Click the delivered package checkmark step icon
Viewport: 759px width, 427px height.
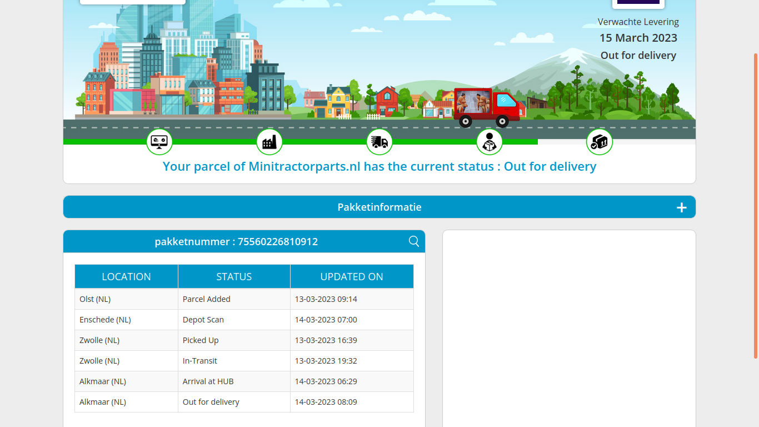[x=600, y=142]
